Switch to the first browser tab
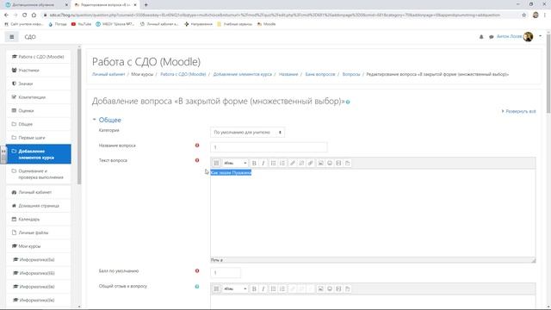Viewport: 551px width, 310px height. (x=35, y=5)
